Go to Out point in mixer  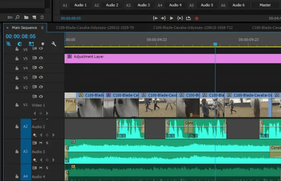click(x=163, y=18)
